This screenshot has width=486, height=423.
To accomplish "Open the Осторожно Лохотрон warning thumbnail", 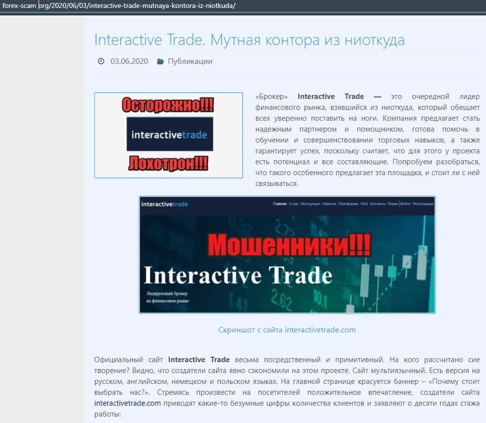I will tap(169, 135).
